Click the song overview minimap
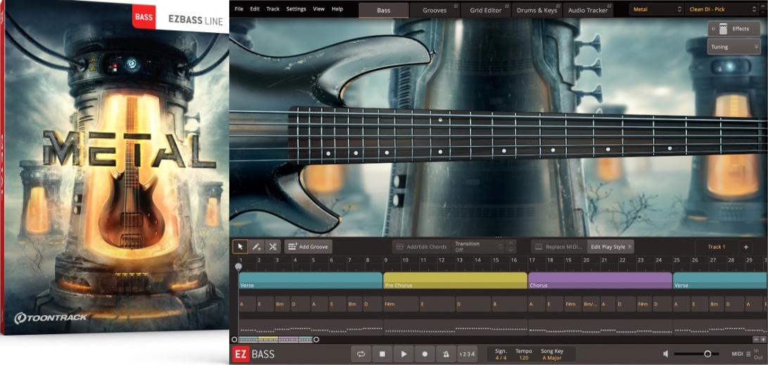 [275, 339]
